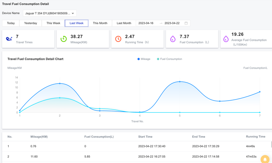Image resolution: width=272 pixels, height=163 pixels.
Task: Select the Today tab
Action: point(11,23)
